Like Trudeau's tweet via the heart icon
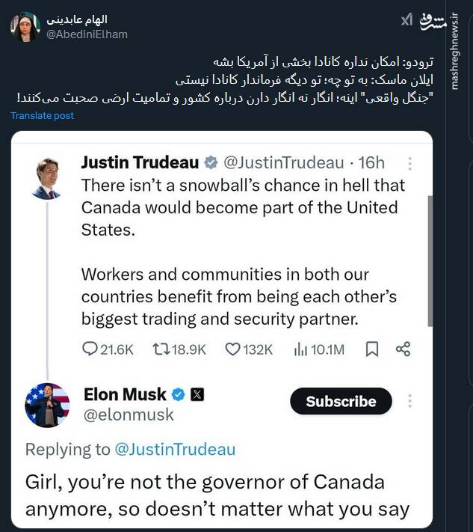The width and height of the screenshot is (473, 532). [232, 349]
